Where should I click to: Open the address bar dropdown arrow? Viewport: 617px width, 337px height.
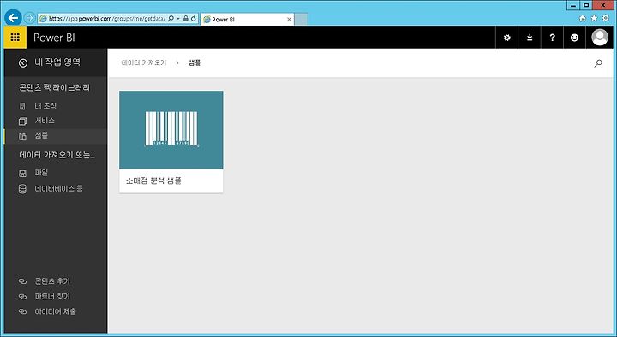[178, 19]
